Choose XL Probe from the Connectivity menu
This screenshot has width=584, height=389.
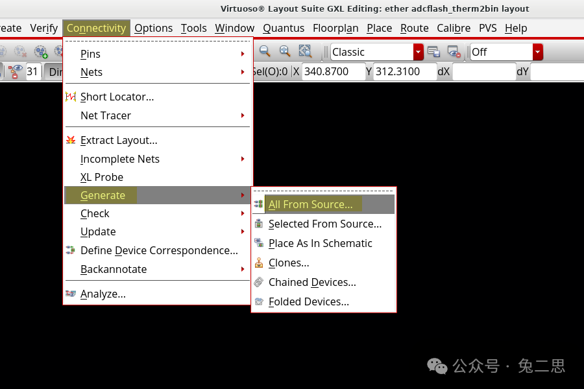(158, 177)
